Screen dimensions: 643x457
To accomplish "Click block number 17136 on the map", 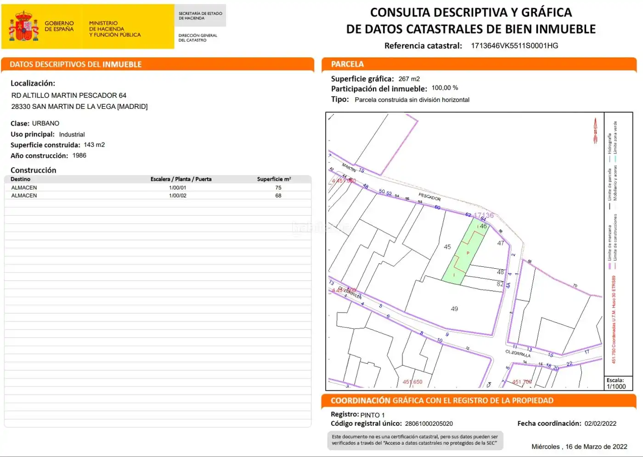I will click(x=484, y=215).
